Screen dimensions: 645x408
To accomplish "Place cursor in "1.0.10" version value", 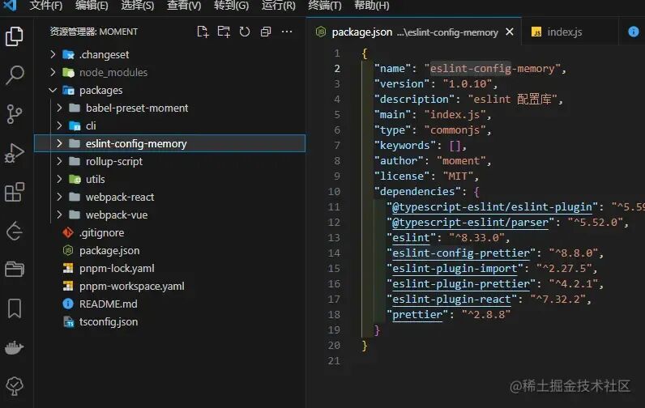I will tap(468, 84).
